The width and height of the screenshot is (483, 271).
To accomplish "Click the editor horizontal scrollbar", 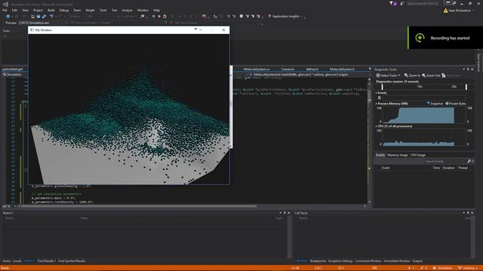I will point(139,206).
